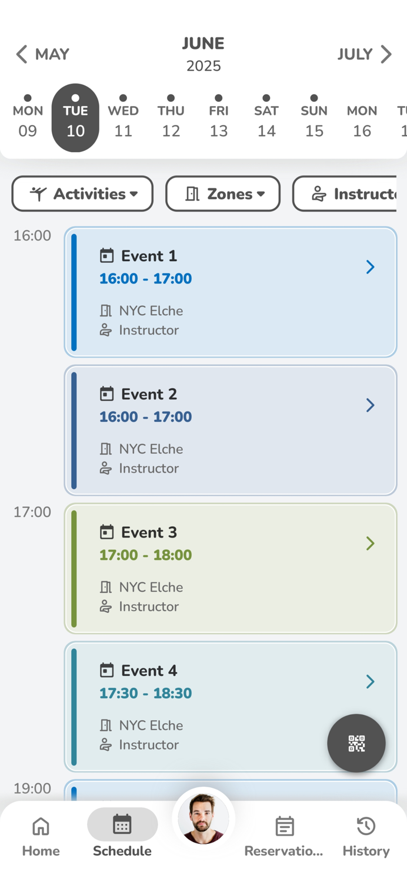Tap the QR code scanner button
The width and height of the screenshot is (407, 884).
[x=356, y=743]
